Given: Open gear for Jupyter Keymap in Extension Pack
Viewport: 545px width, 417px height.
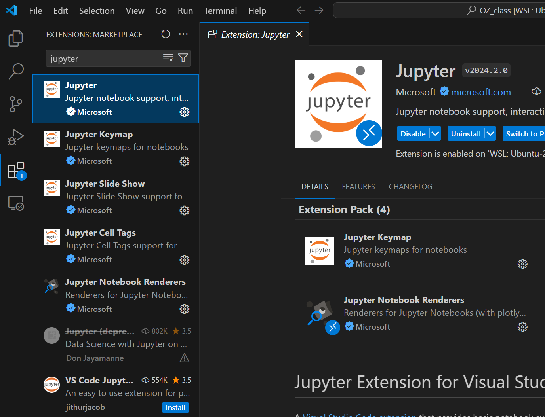Looking at the screenshot, I should click(x=522, y=264).
